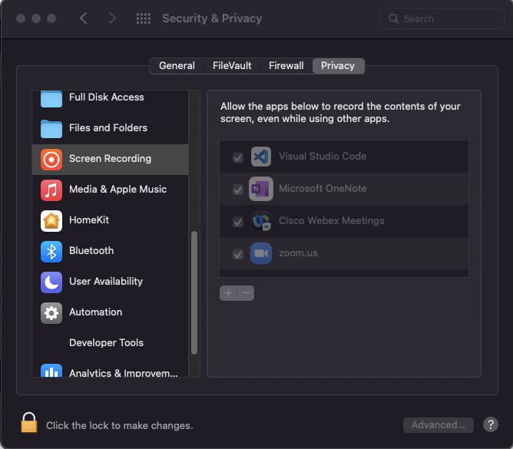Switch to the General tab
Viewport: 513px width, 449px height.
[x=177, y=66]
